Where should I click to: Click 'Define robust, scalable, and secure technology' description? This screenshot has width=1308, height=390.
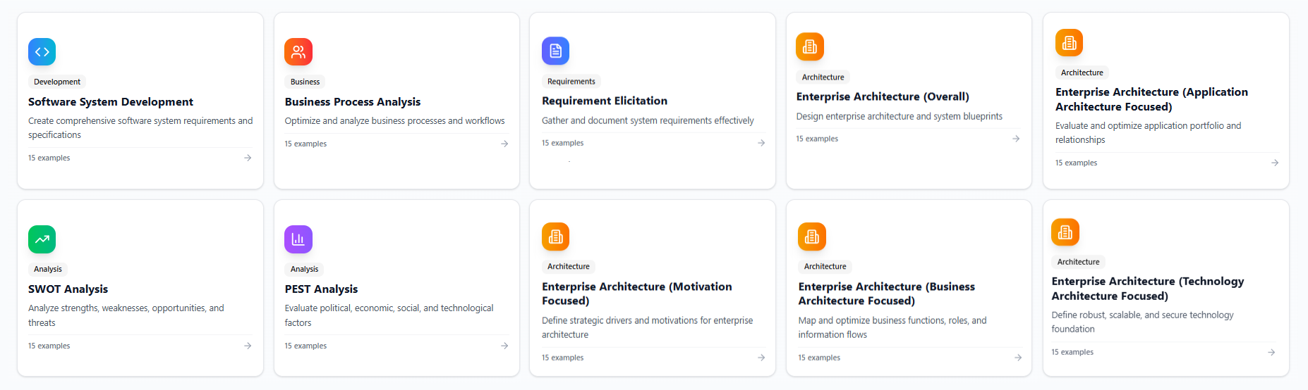click(1143, 322)
